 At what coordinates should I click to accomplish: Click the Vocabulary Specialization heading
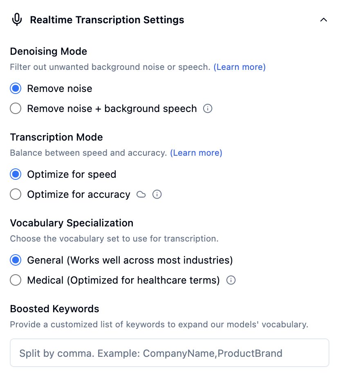(x=72, y=223)
